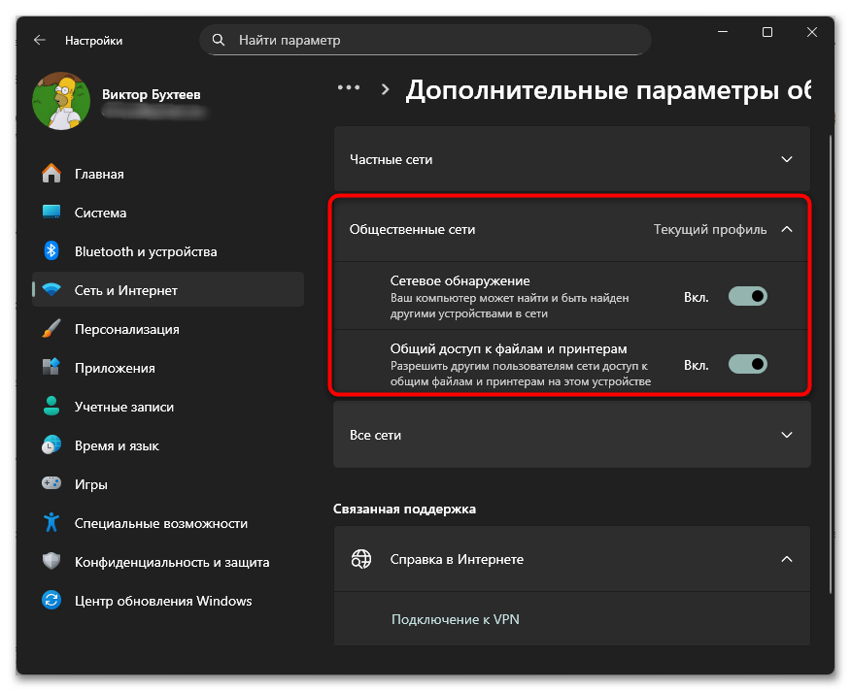Collapse the Общественные сети section

(786, 229)
